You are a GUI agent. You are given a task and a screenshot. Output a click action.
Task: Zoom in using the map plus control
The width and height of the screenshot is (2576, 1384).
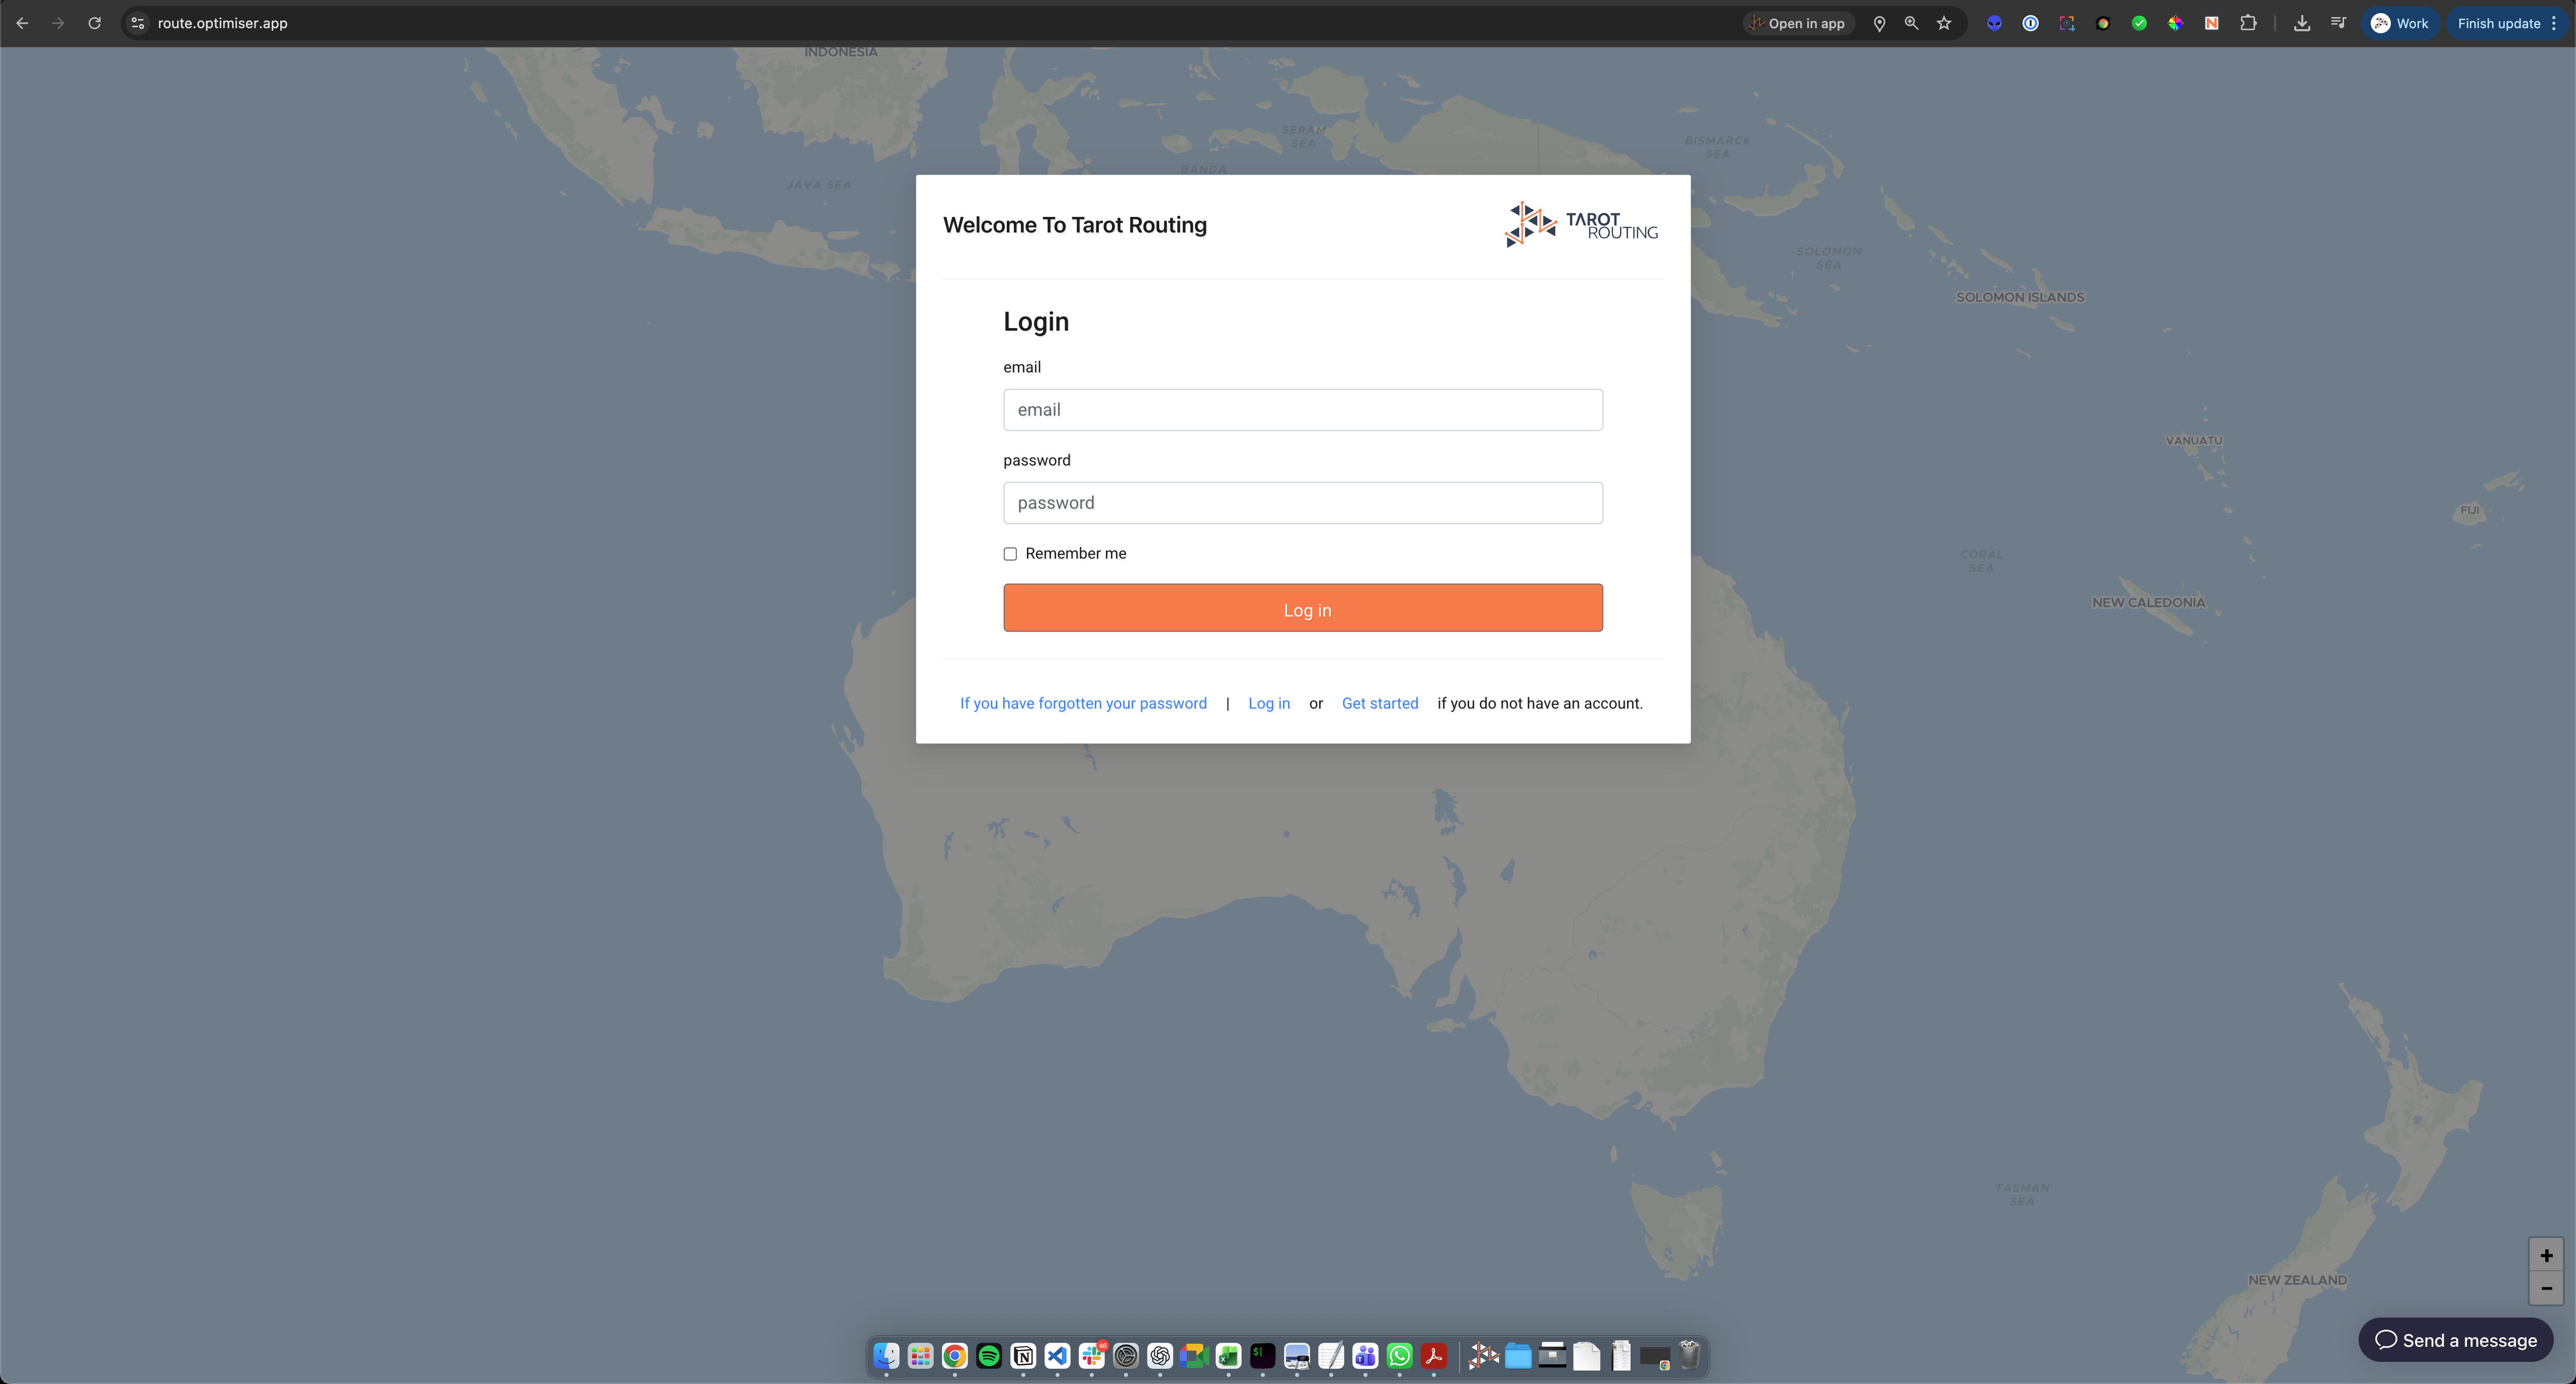pyautogui.click(x=2547, y=1256)
